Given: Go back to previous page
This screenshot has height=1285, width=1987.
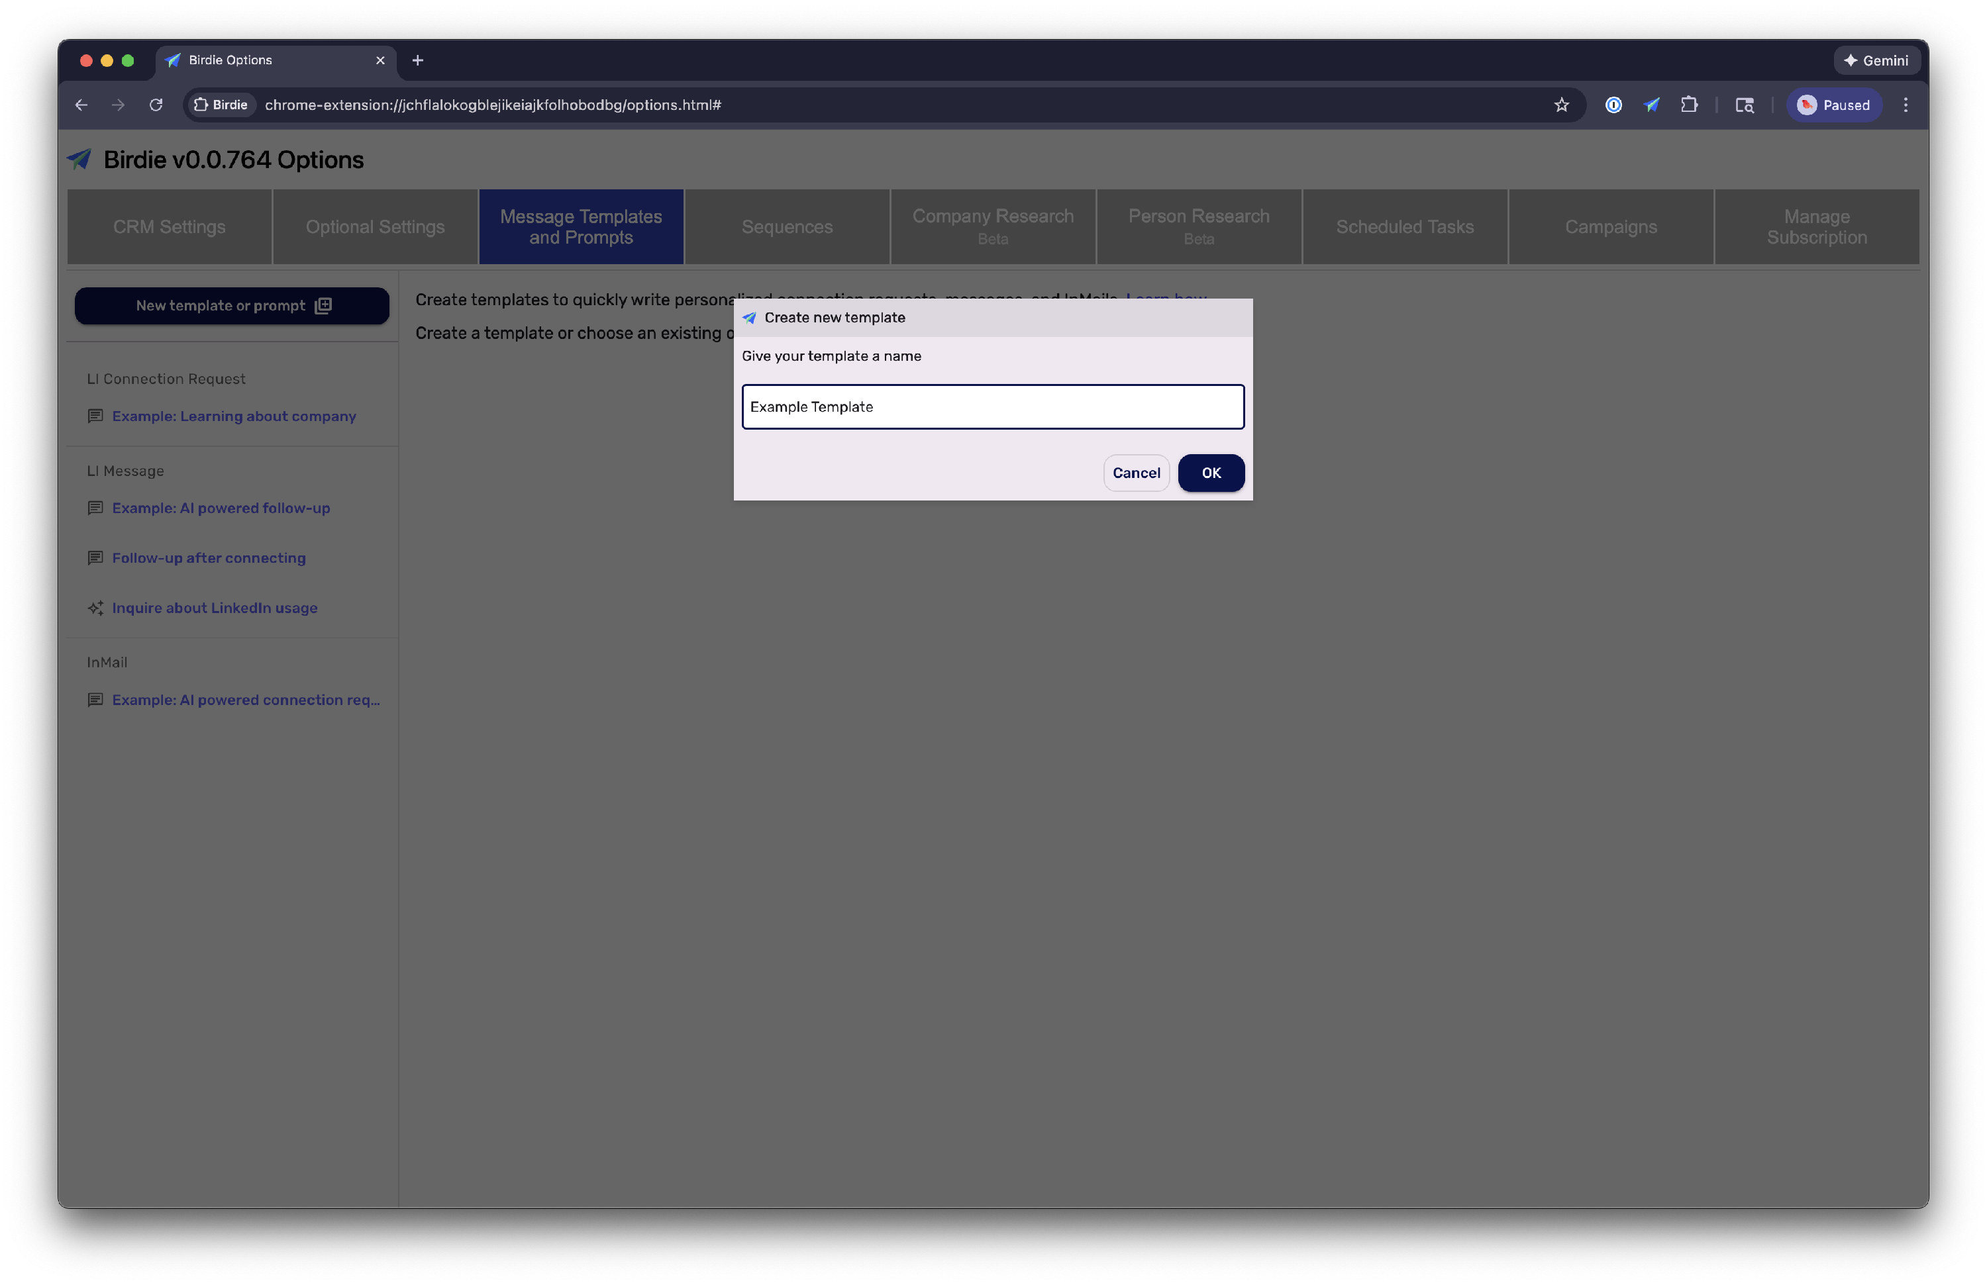Looking at the screenshot, I should [81, 105].
